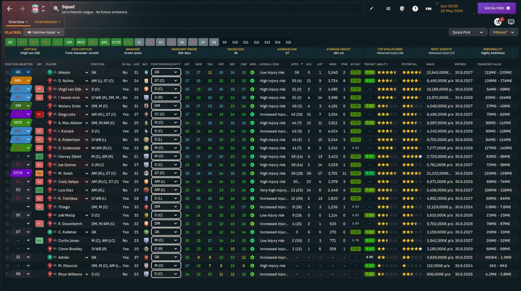Click Alisson's green goalkeeper shirt icon
The width and height of the screenshot is (521, 291).
[49, 72]
